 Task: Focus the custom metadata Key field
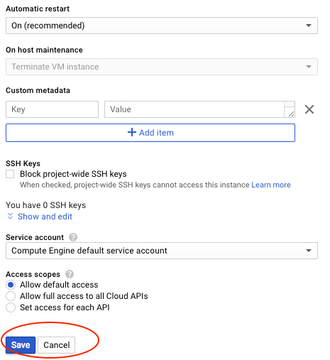click(x=52, y=109)
